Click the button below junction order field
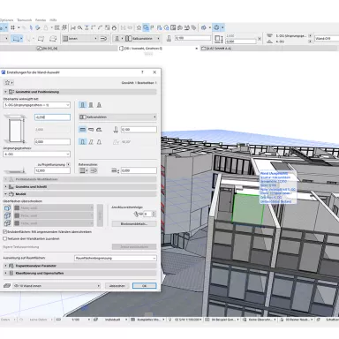339x339 pixels. tap(134, 224)
